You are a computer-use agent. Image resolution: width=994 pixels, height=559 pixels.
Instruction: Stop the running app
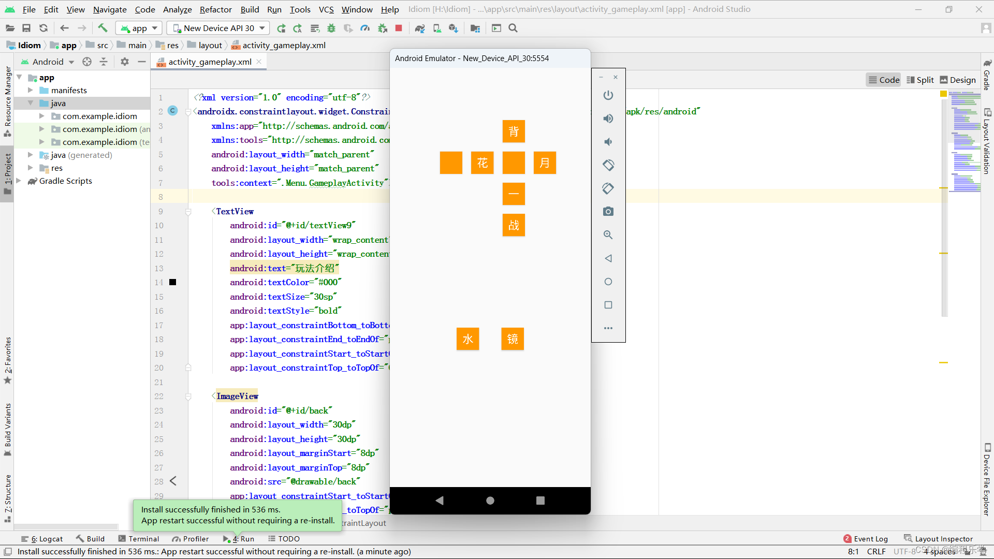coord(399,28)
